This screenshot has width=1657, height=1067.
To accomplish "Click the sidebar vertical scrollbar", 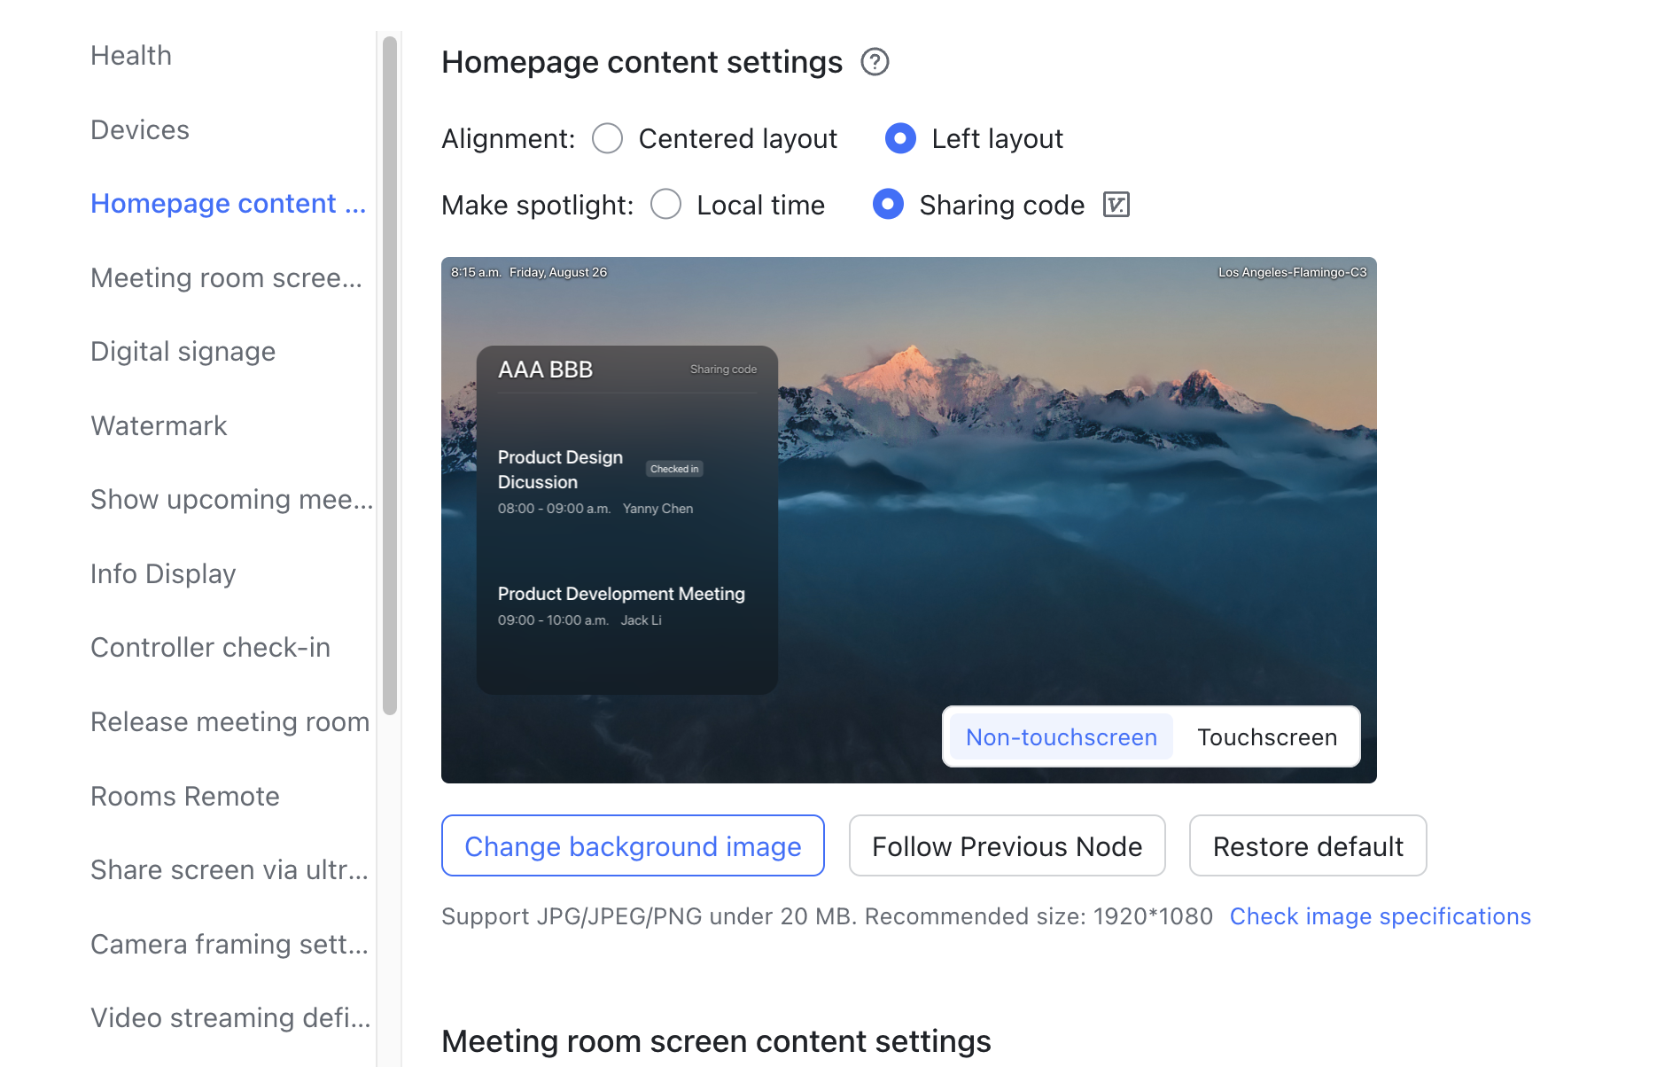I will 390,372.
